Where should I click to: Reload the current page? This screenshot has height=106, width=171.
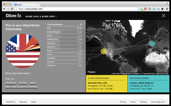13,9
